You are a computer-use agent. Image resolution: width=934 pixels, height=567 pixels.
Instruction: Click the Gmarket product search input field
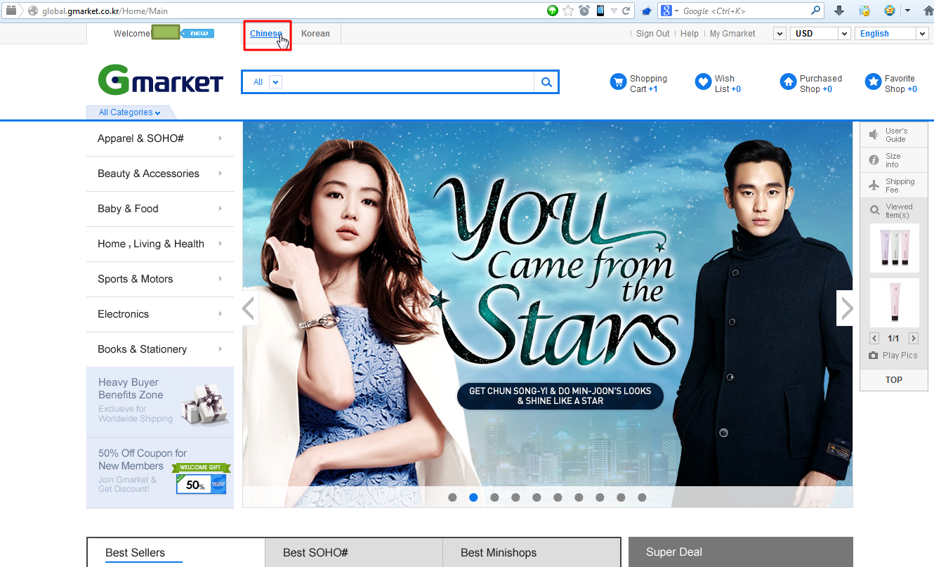tap(408, 82)
